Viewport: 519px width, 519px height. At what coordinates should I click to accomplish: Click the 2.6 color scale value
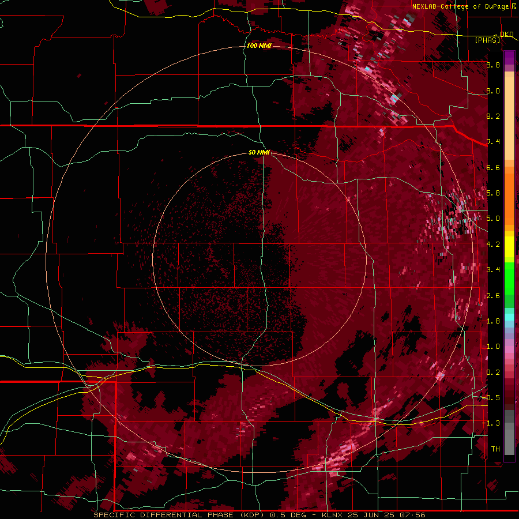pos(493,296)
